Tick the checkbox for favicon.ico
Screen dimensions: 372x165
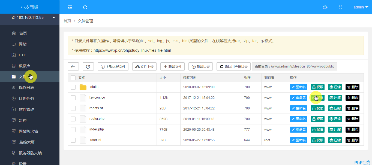click(73, 98)
